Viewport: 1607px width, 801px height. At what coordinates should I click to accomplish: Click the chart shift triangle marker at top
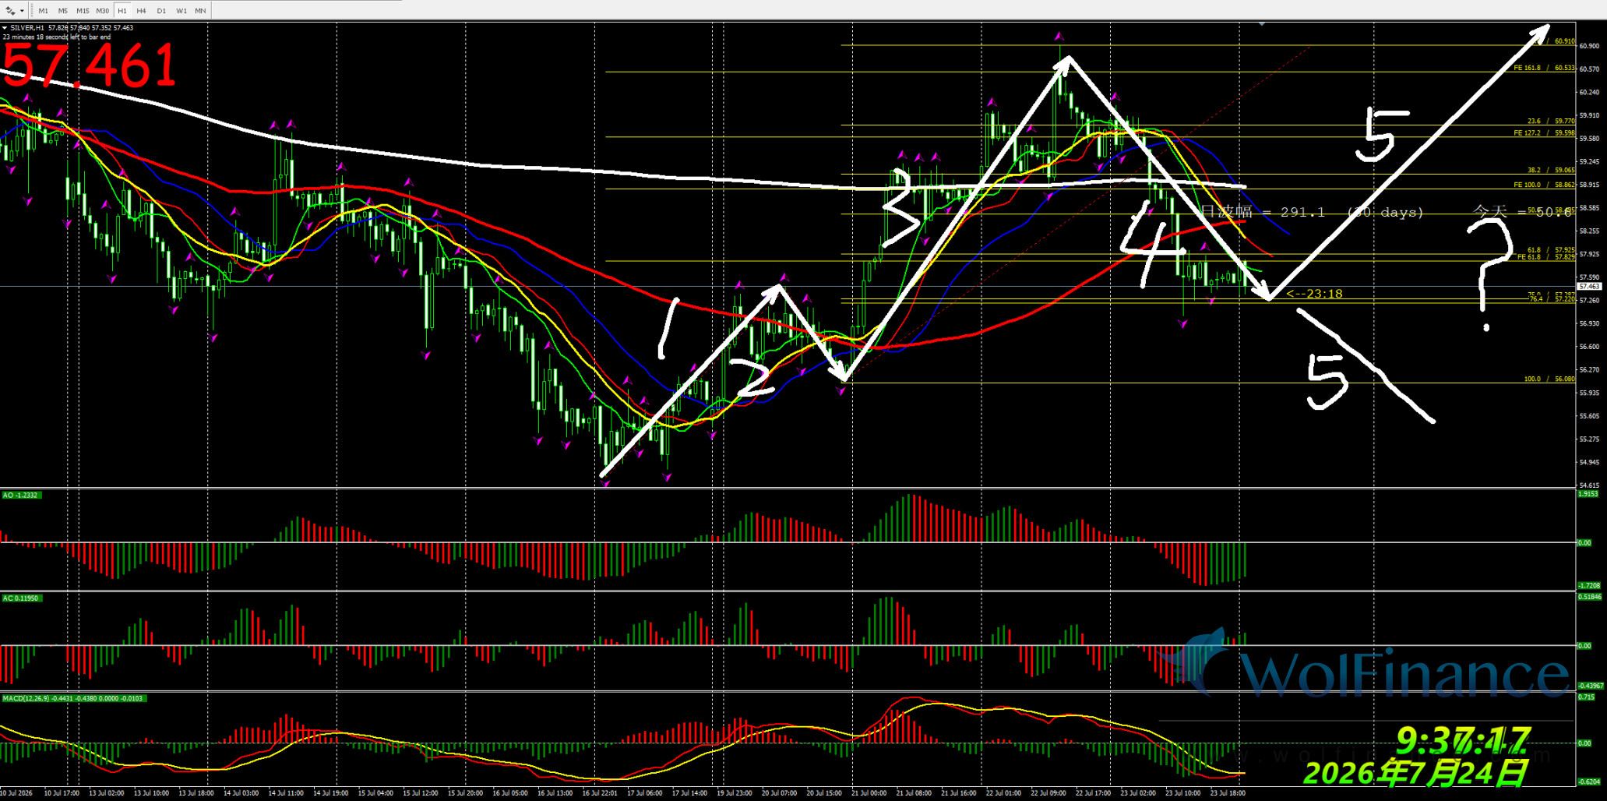(1262, 24)
